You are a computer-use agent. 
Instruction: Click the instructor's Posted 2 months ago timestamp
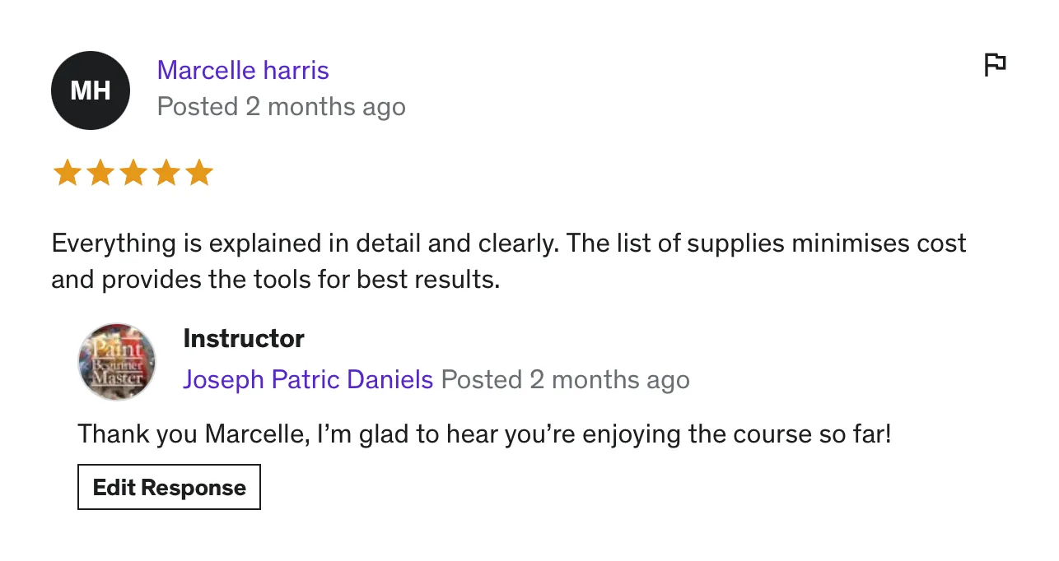point(565,379)
